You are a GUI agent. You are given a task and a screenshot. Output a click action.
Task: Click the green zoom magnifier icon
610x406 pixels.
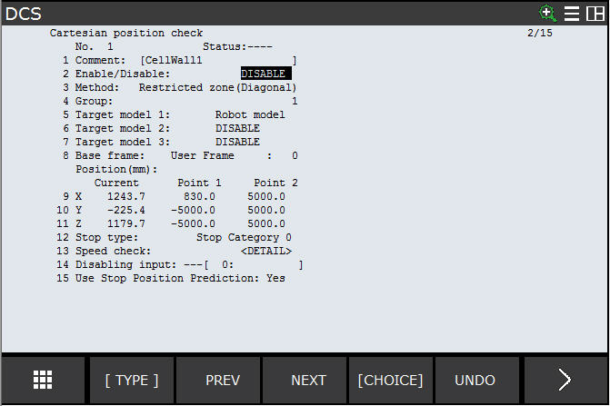point(547,13)
